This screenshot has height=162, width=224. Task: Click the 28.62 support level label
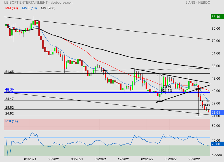(10, 108)
